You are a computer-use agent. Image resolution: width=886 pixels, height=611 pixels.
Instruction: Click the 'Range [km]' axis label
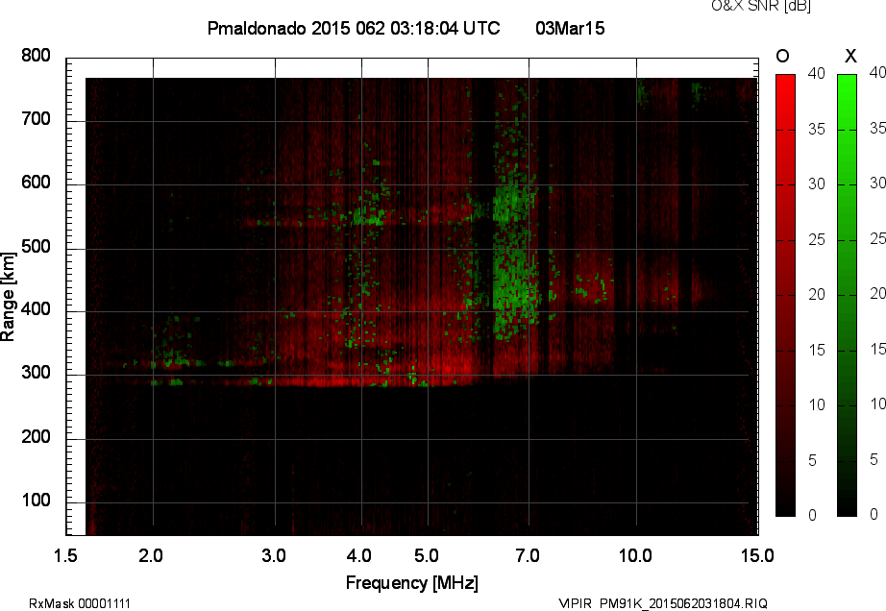[x=8, y=297]
